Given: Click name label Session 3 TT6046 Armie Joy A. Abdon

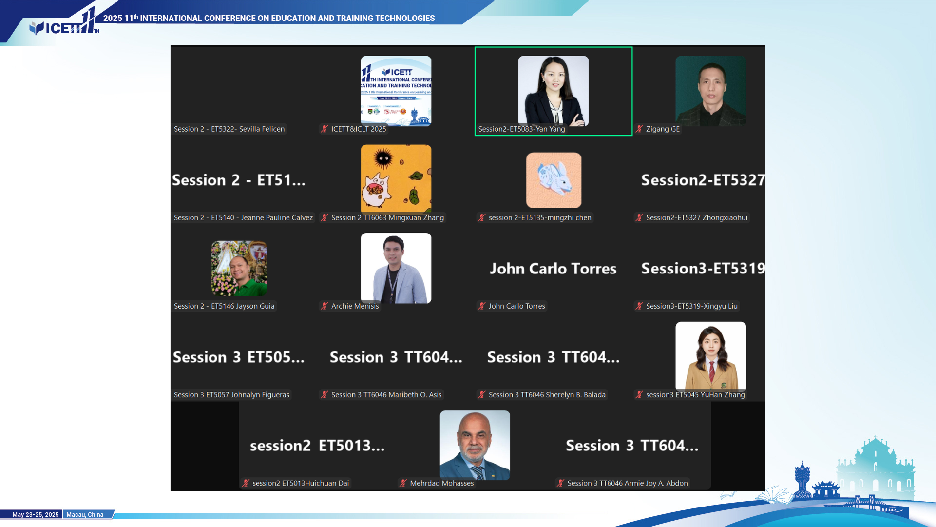Looking at the screenshot, I should [x=628, y=483].
